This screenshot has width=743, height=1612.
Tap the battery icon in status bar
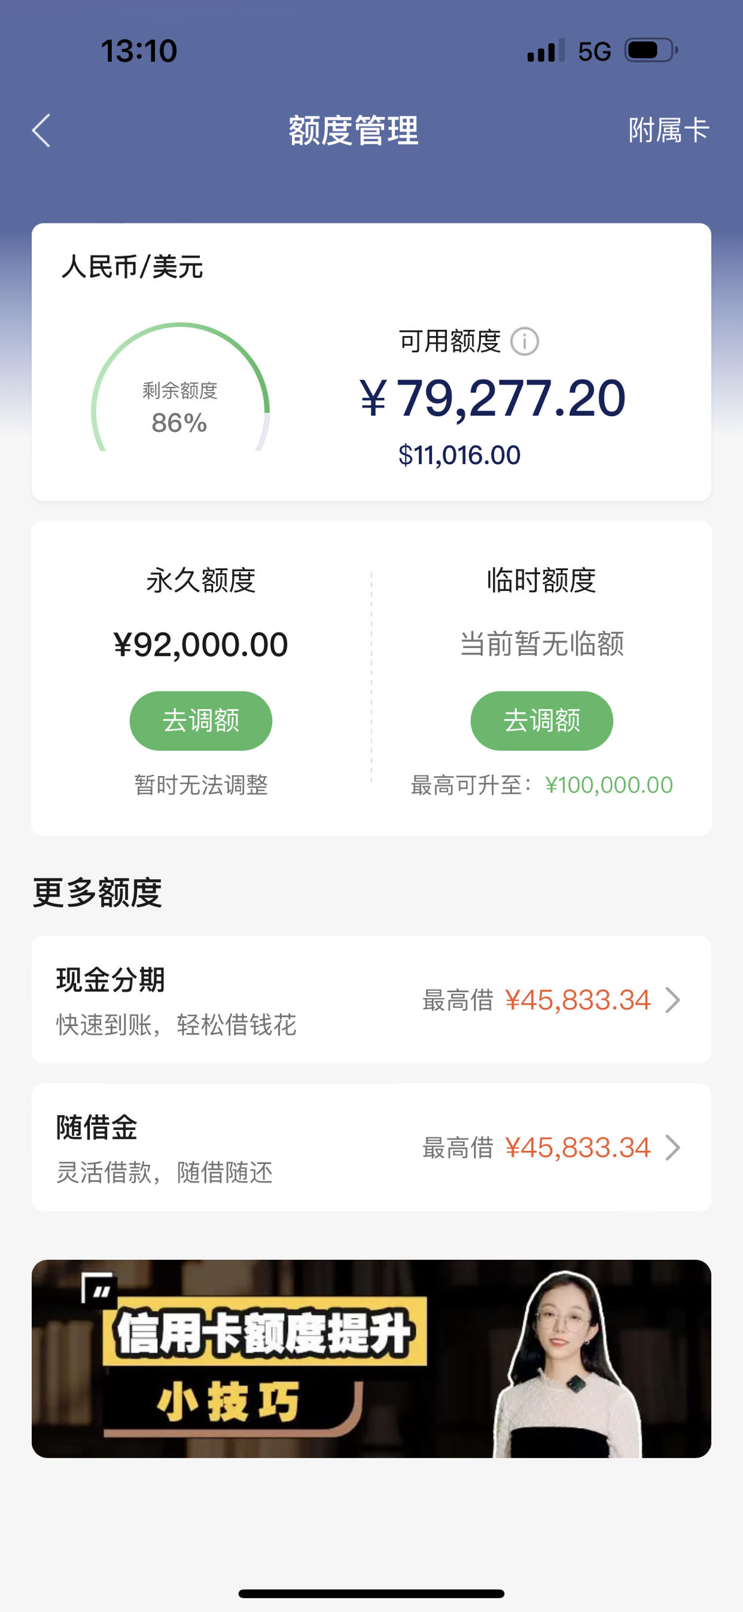click(651, 51)
